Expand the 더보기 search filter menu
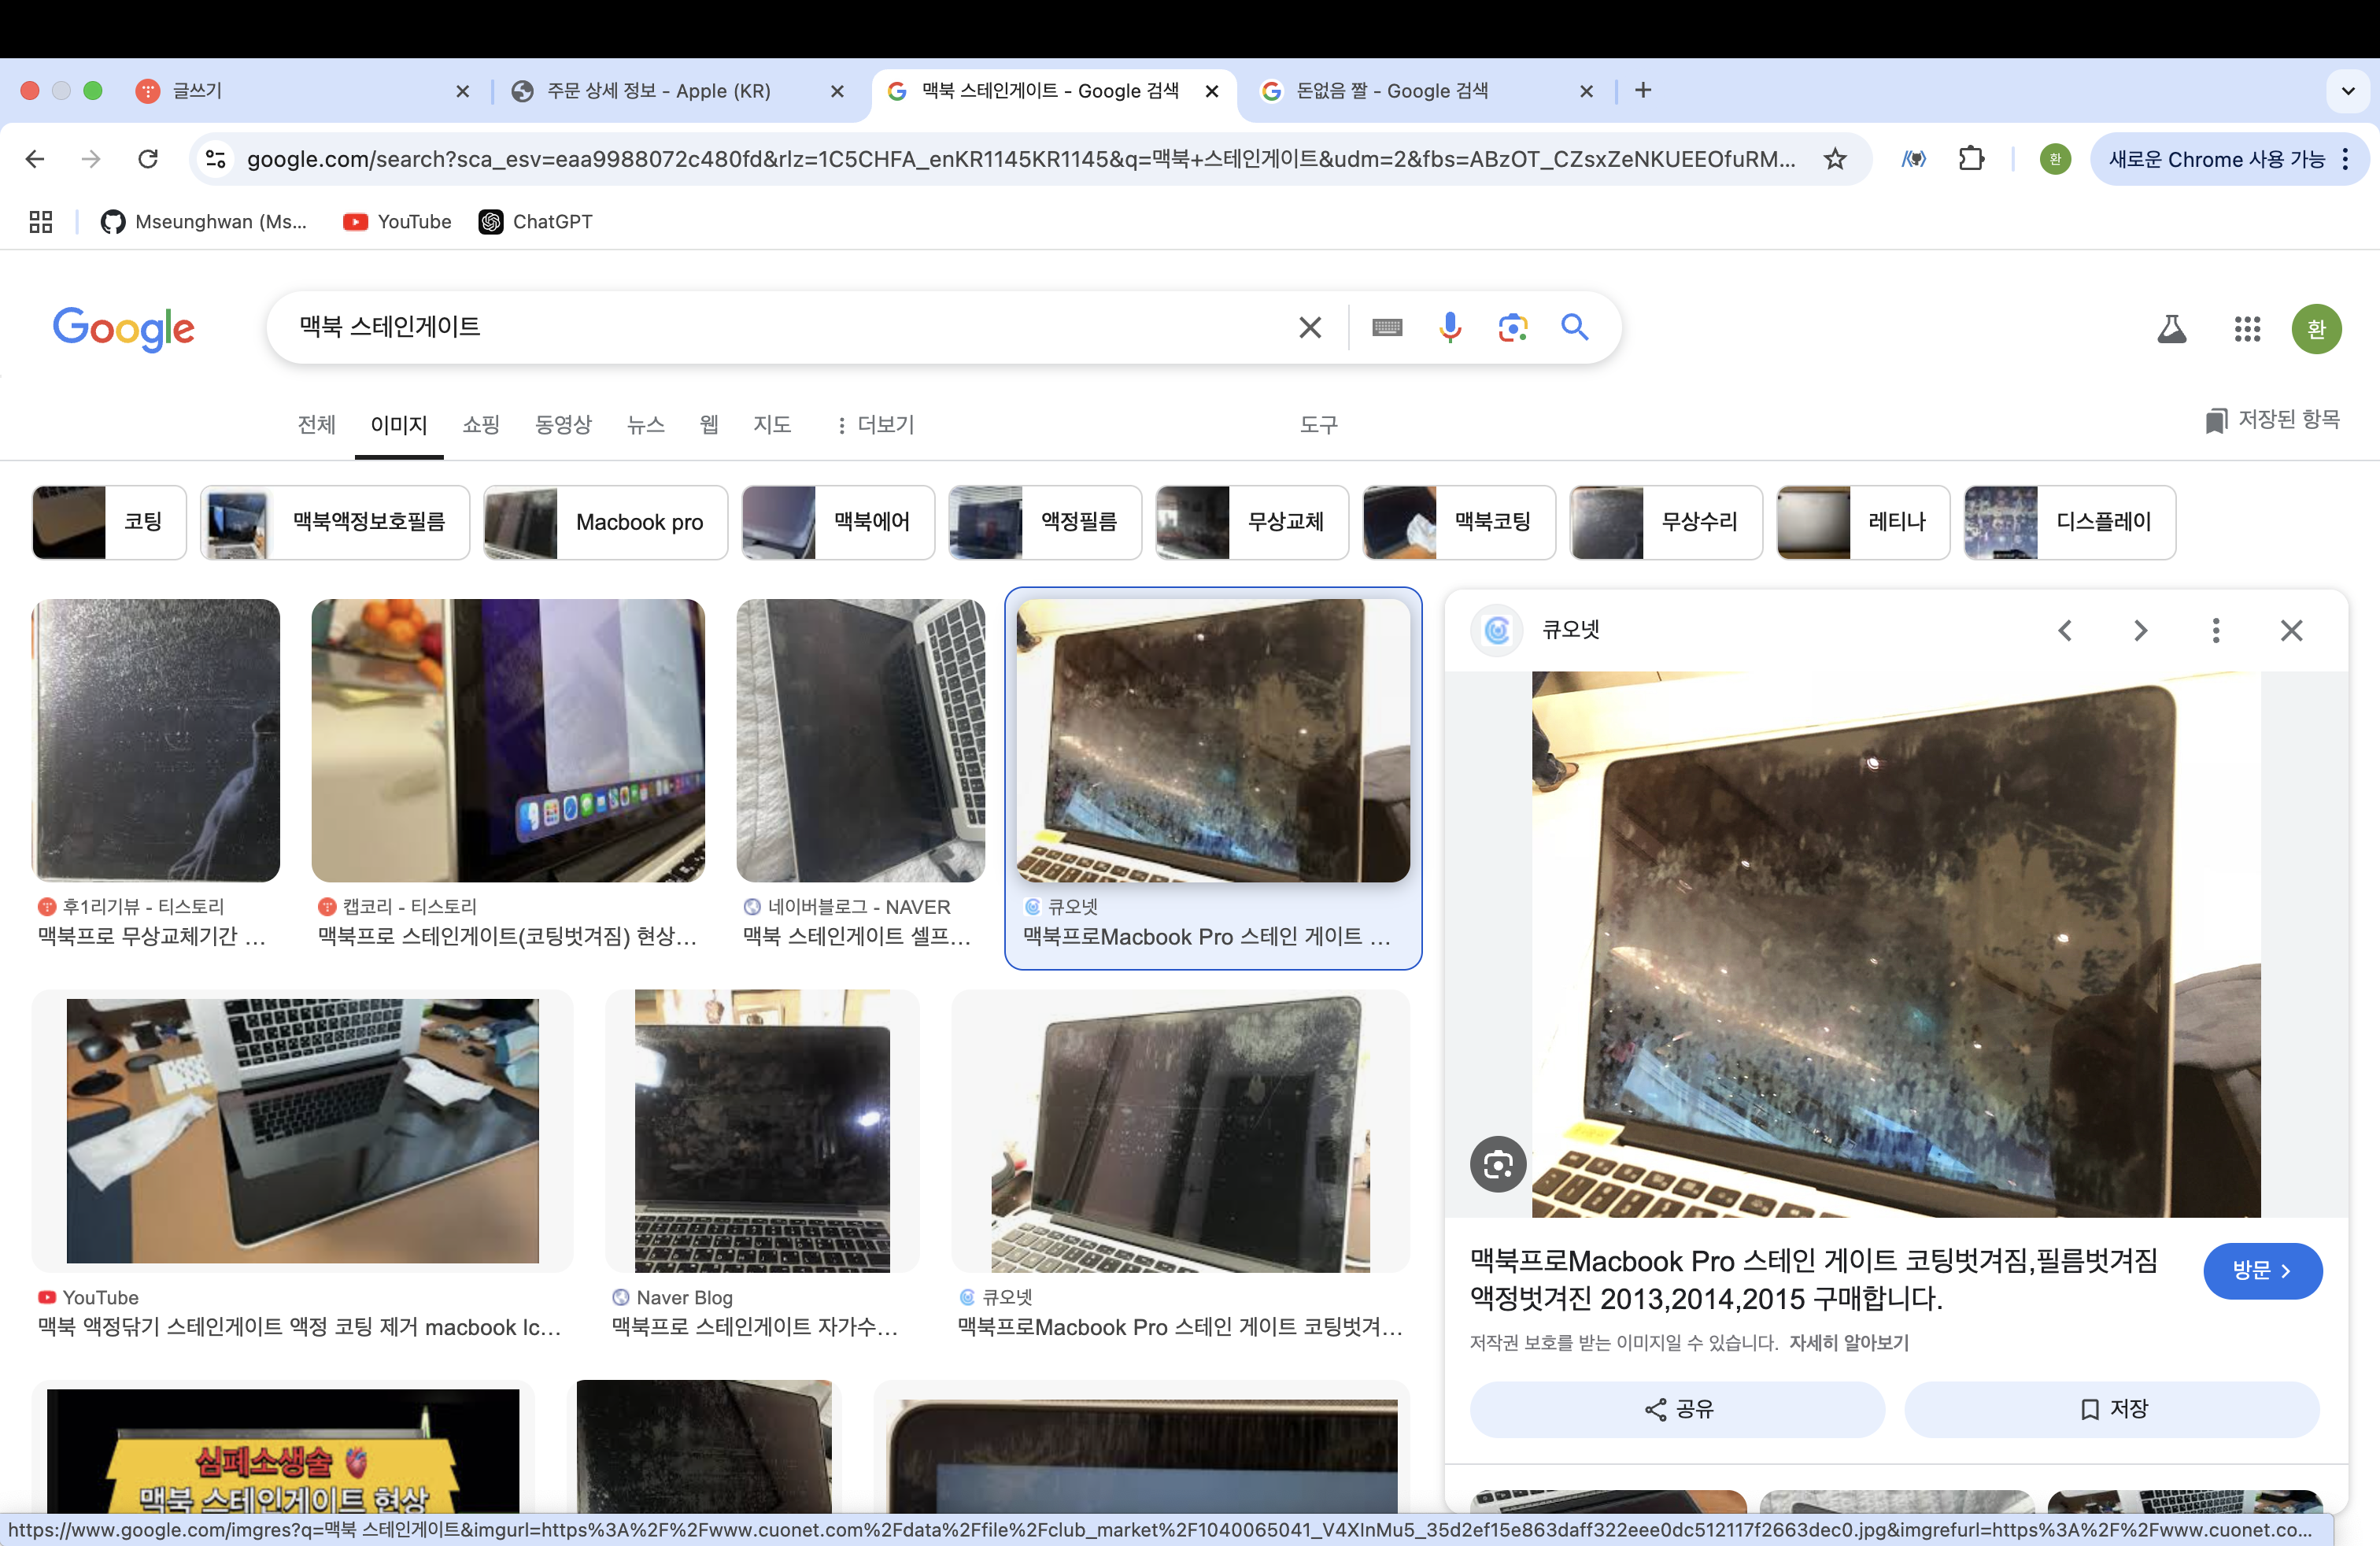 point(876,425)
